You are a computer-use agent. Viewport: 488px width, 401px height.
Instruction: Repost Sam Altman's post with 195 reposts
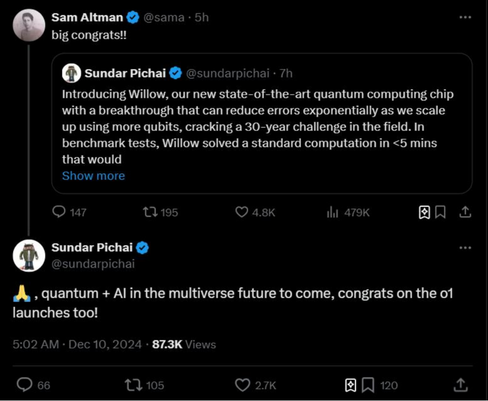click(150, 212)
